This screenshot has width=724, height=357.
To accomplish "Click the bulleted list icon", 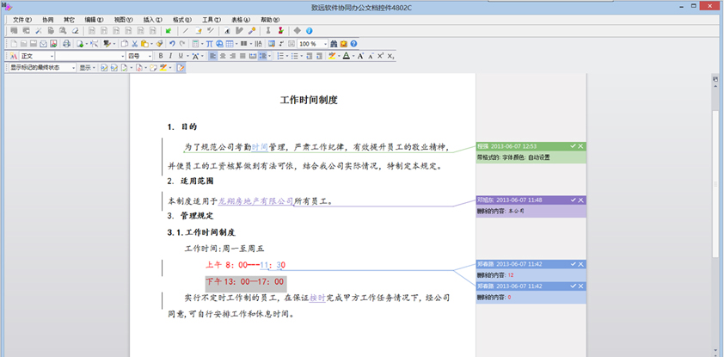I will click(x=294, y=56).
